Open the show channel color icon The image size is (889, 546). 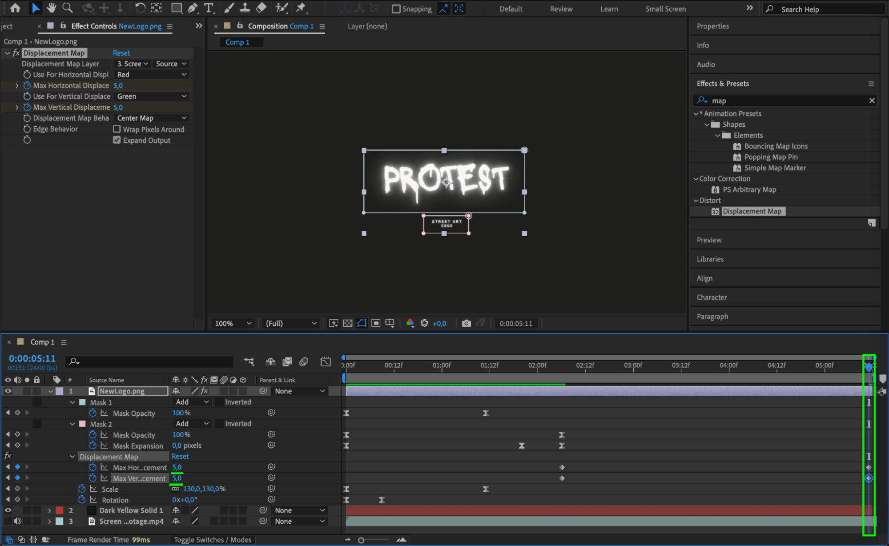point(410,323)
